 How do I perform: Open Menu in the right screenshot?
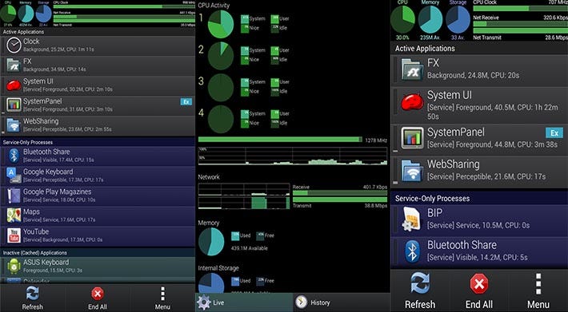pos(538,291)
